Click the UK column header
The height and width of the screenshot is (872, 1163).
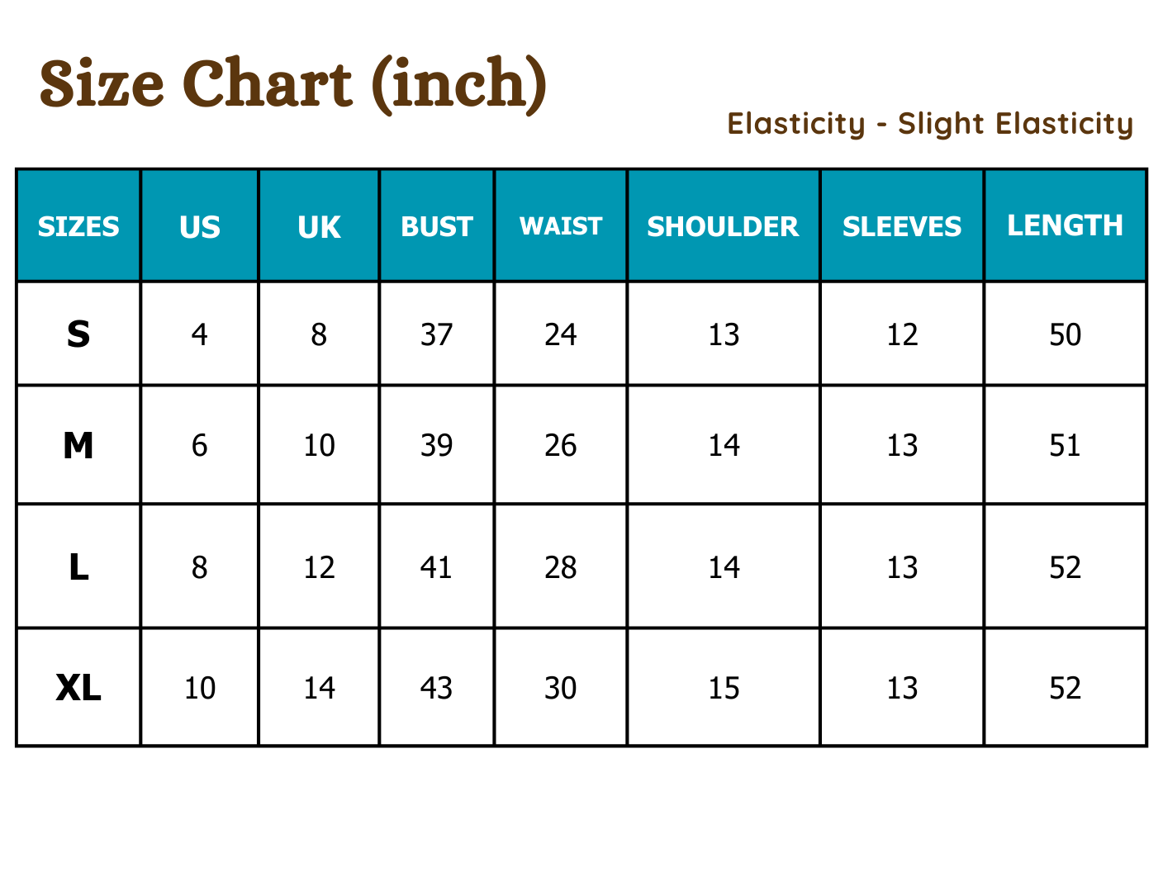click(319, 226)
